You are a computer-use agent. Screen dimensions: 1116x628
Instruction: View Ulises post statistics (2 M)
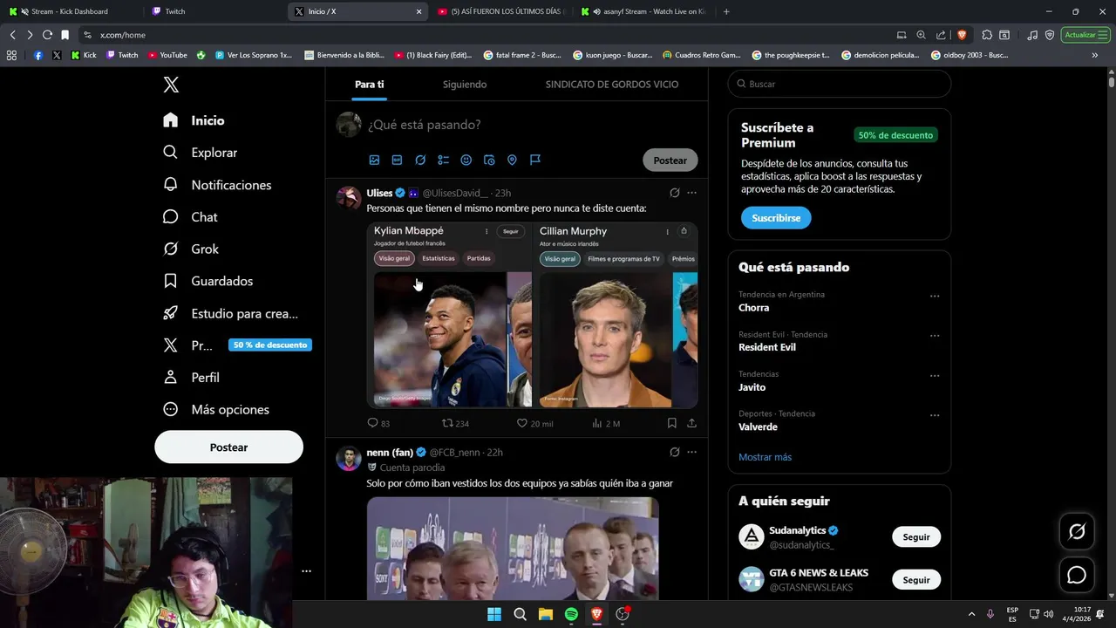click(x=606, y=423)
